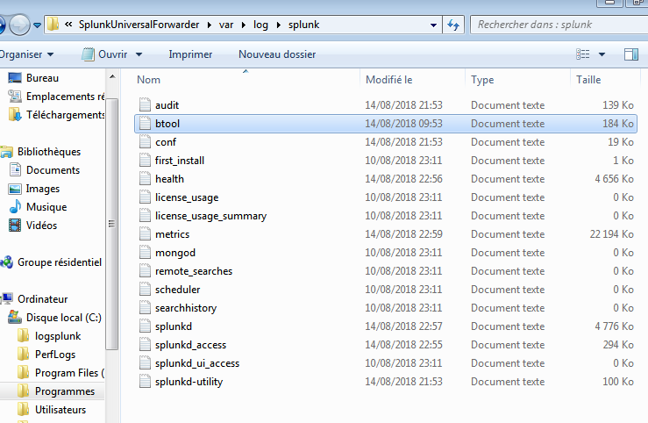Click the folder icon in address bar
Viewport: 648px width, 423px height.
(53, 25)
